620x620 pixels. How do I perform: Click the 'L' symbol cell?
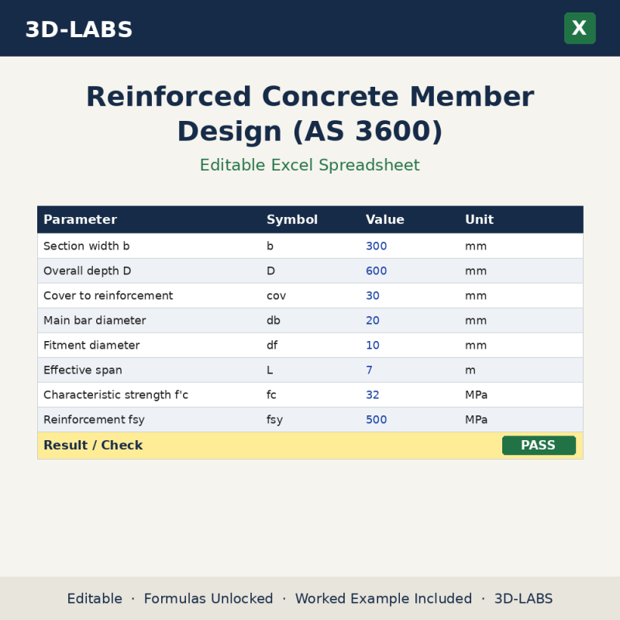[270, 370]
